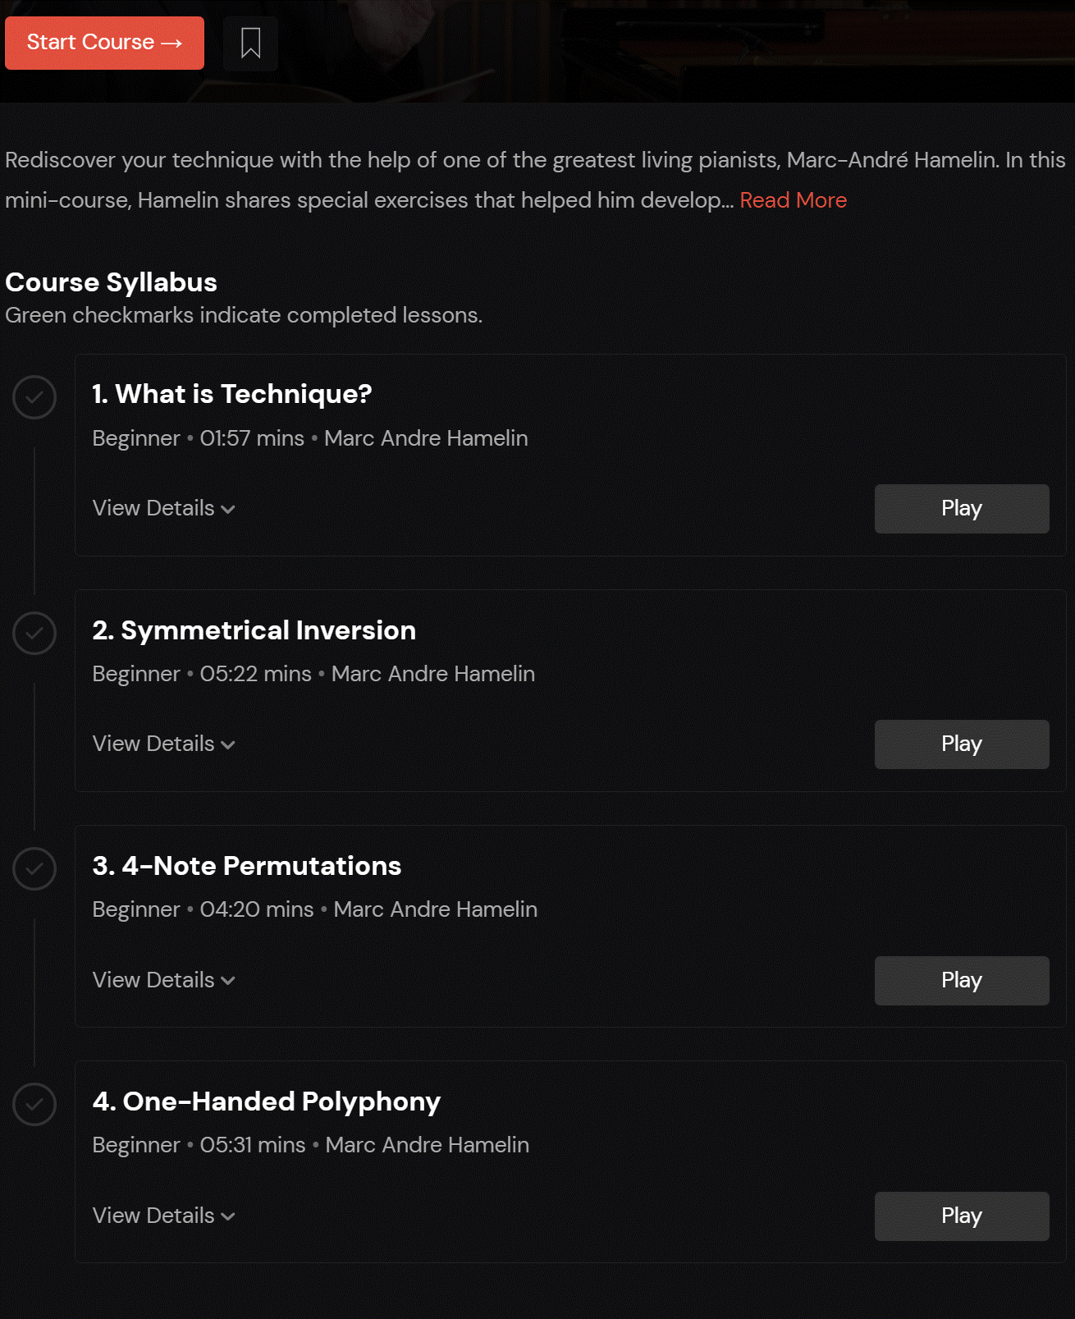Open the lesson title 1. What is Technique?

232,394
